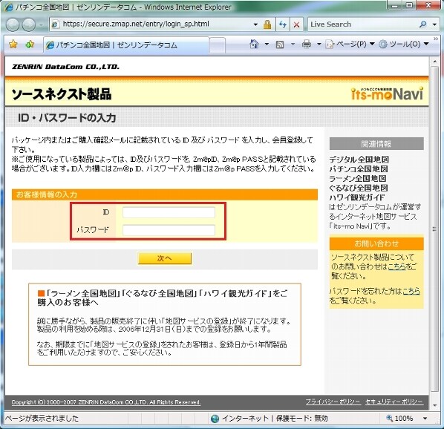
Task: Click the search magnifier icon
Action: [x=422, y=24]
